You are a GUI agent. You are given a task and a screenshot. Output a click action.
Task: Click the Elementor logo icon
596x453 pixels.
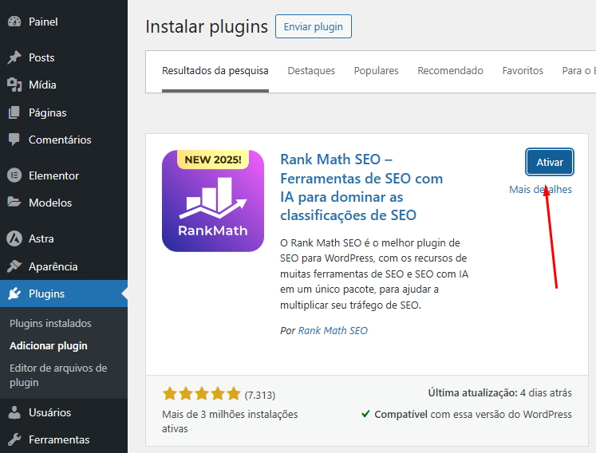pyautogui.click(x=14, y=175)
